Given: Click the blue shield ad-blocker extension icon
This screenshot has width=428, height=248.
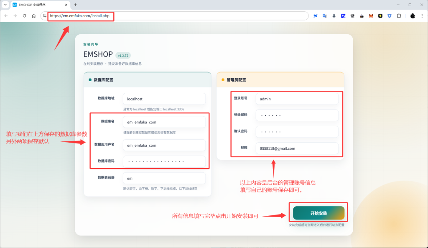Looking at the screenshot, I should pyautogui.click(x=390, y=15).
